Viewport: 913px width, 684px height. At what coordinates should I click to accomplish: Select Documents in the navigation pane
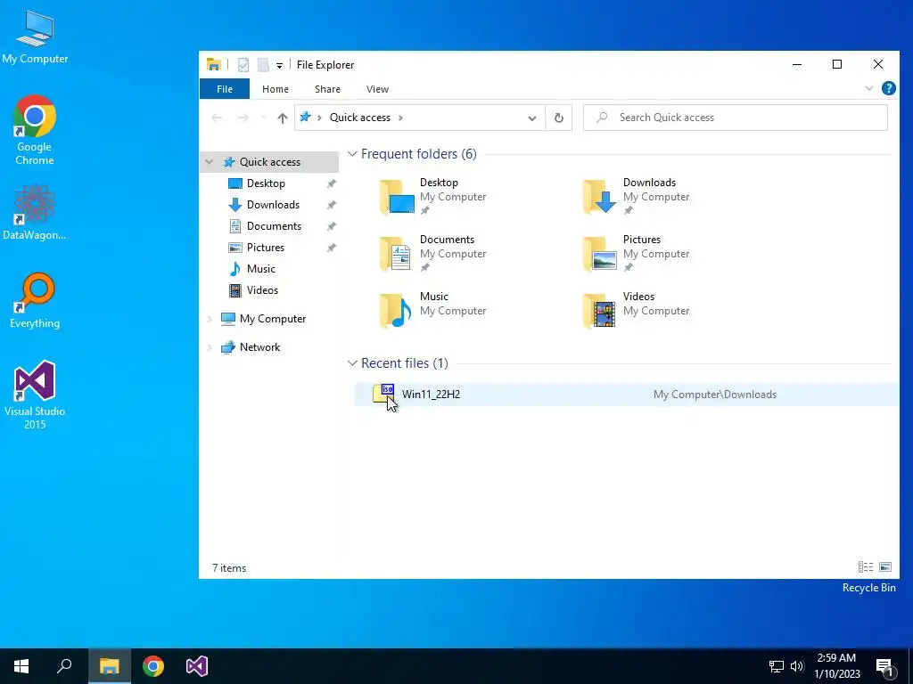coord(274,226)
